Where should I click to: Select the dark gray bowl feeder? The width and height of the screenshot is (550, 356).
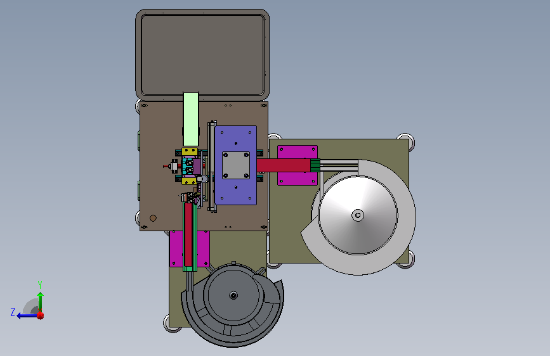click(233, 305)
